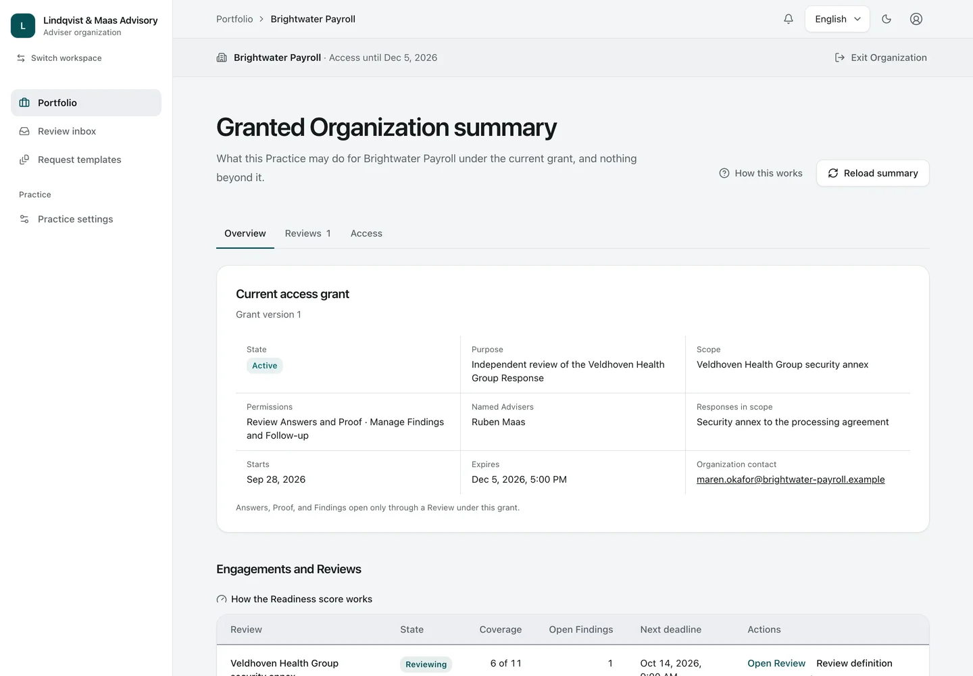Click Switch workspace
Image resolution: width=973 pixels, height=676 pixels.
click(x=59, y=58)
